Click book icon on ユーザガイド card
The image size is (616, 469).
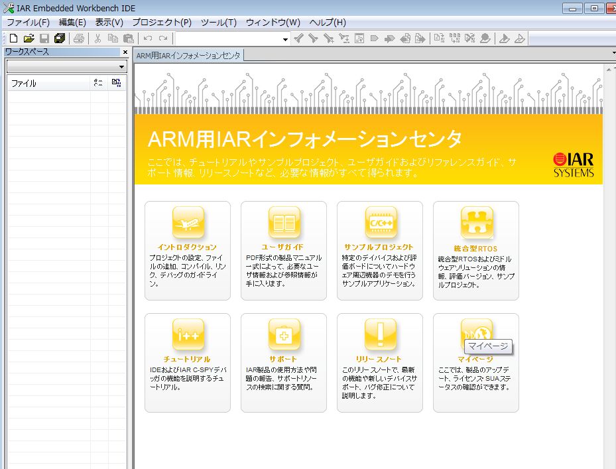pos(284,222)
